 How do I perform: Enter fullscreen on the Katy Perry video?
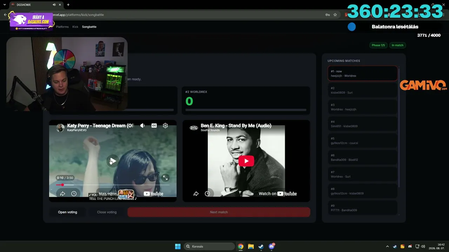click(x=165, y=178)
